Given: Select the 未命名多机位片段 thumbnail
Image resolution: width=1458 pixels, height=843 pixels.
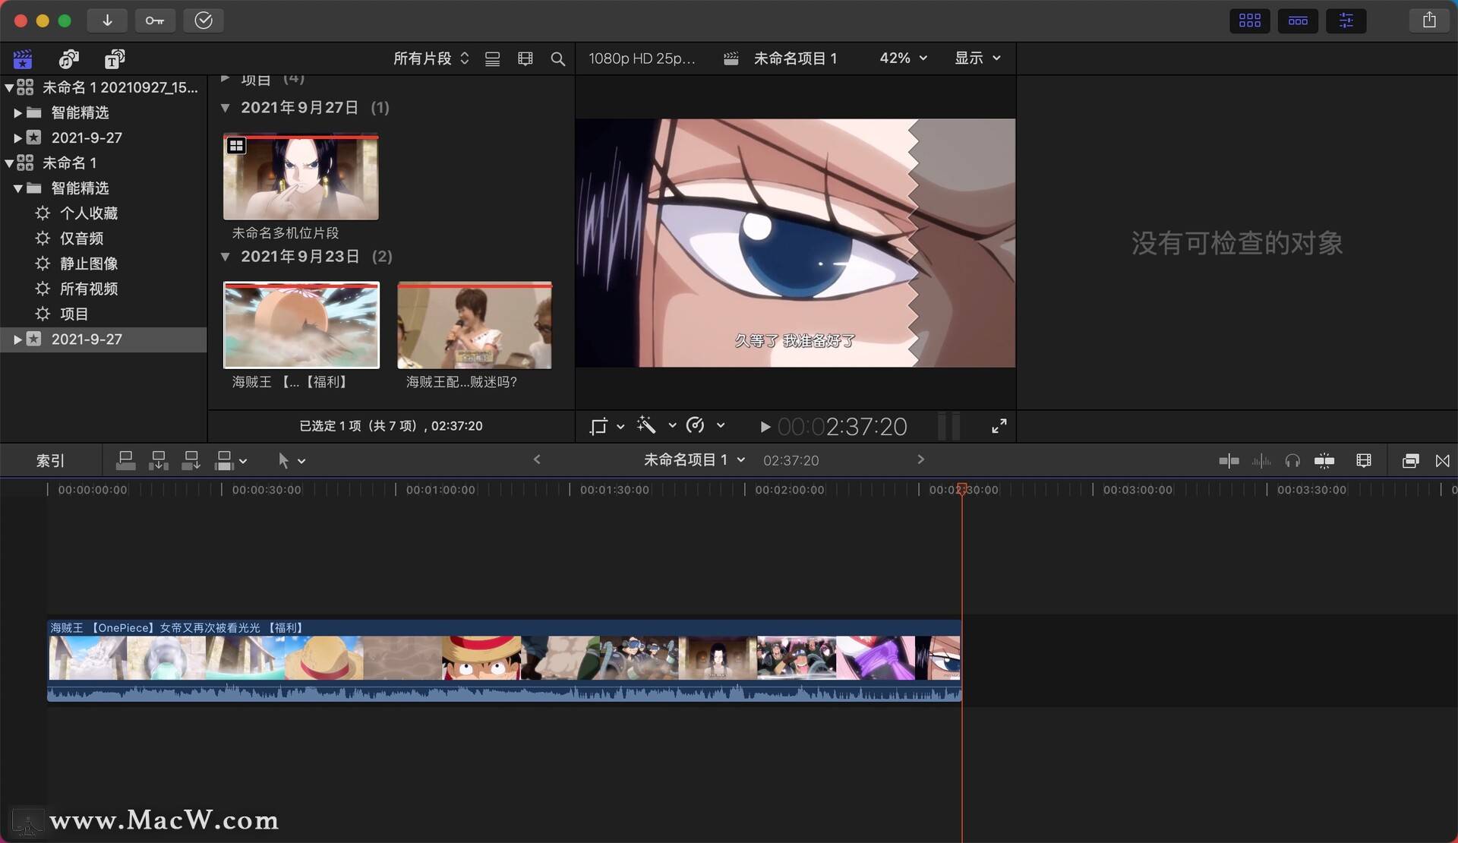Looking at the screenshot, I should point(301,177).
